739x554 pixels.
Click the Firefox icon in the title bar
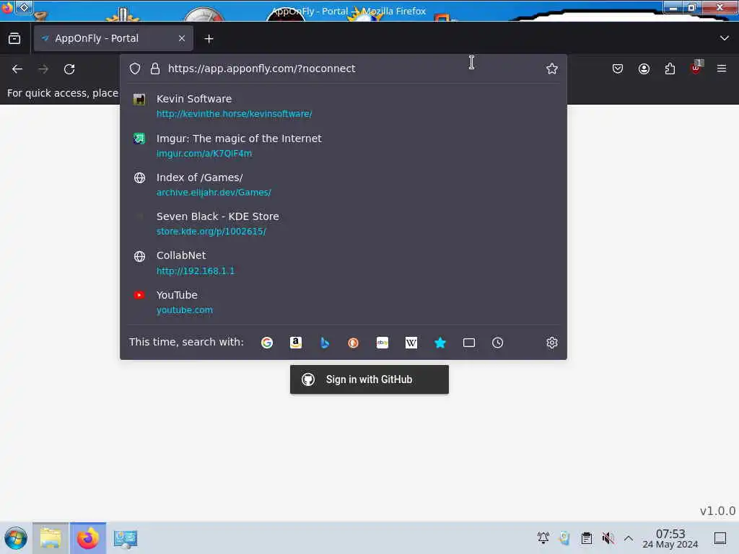pos(6,7)
